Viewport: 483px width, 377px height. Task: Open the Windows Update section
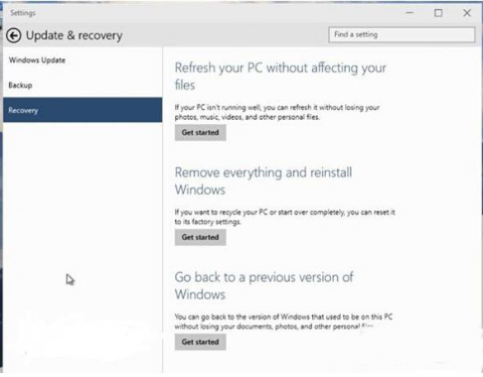coord(37,60)
